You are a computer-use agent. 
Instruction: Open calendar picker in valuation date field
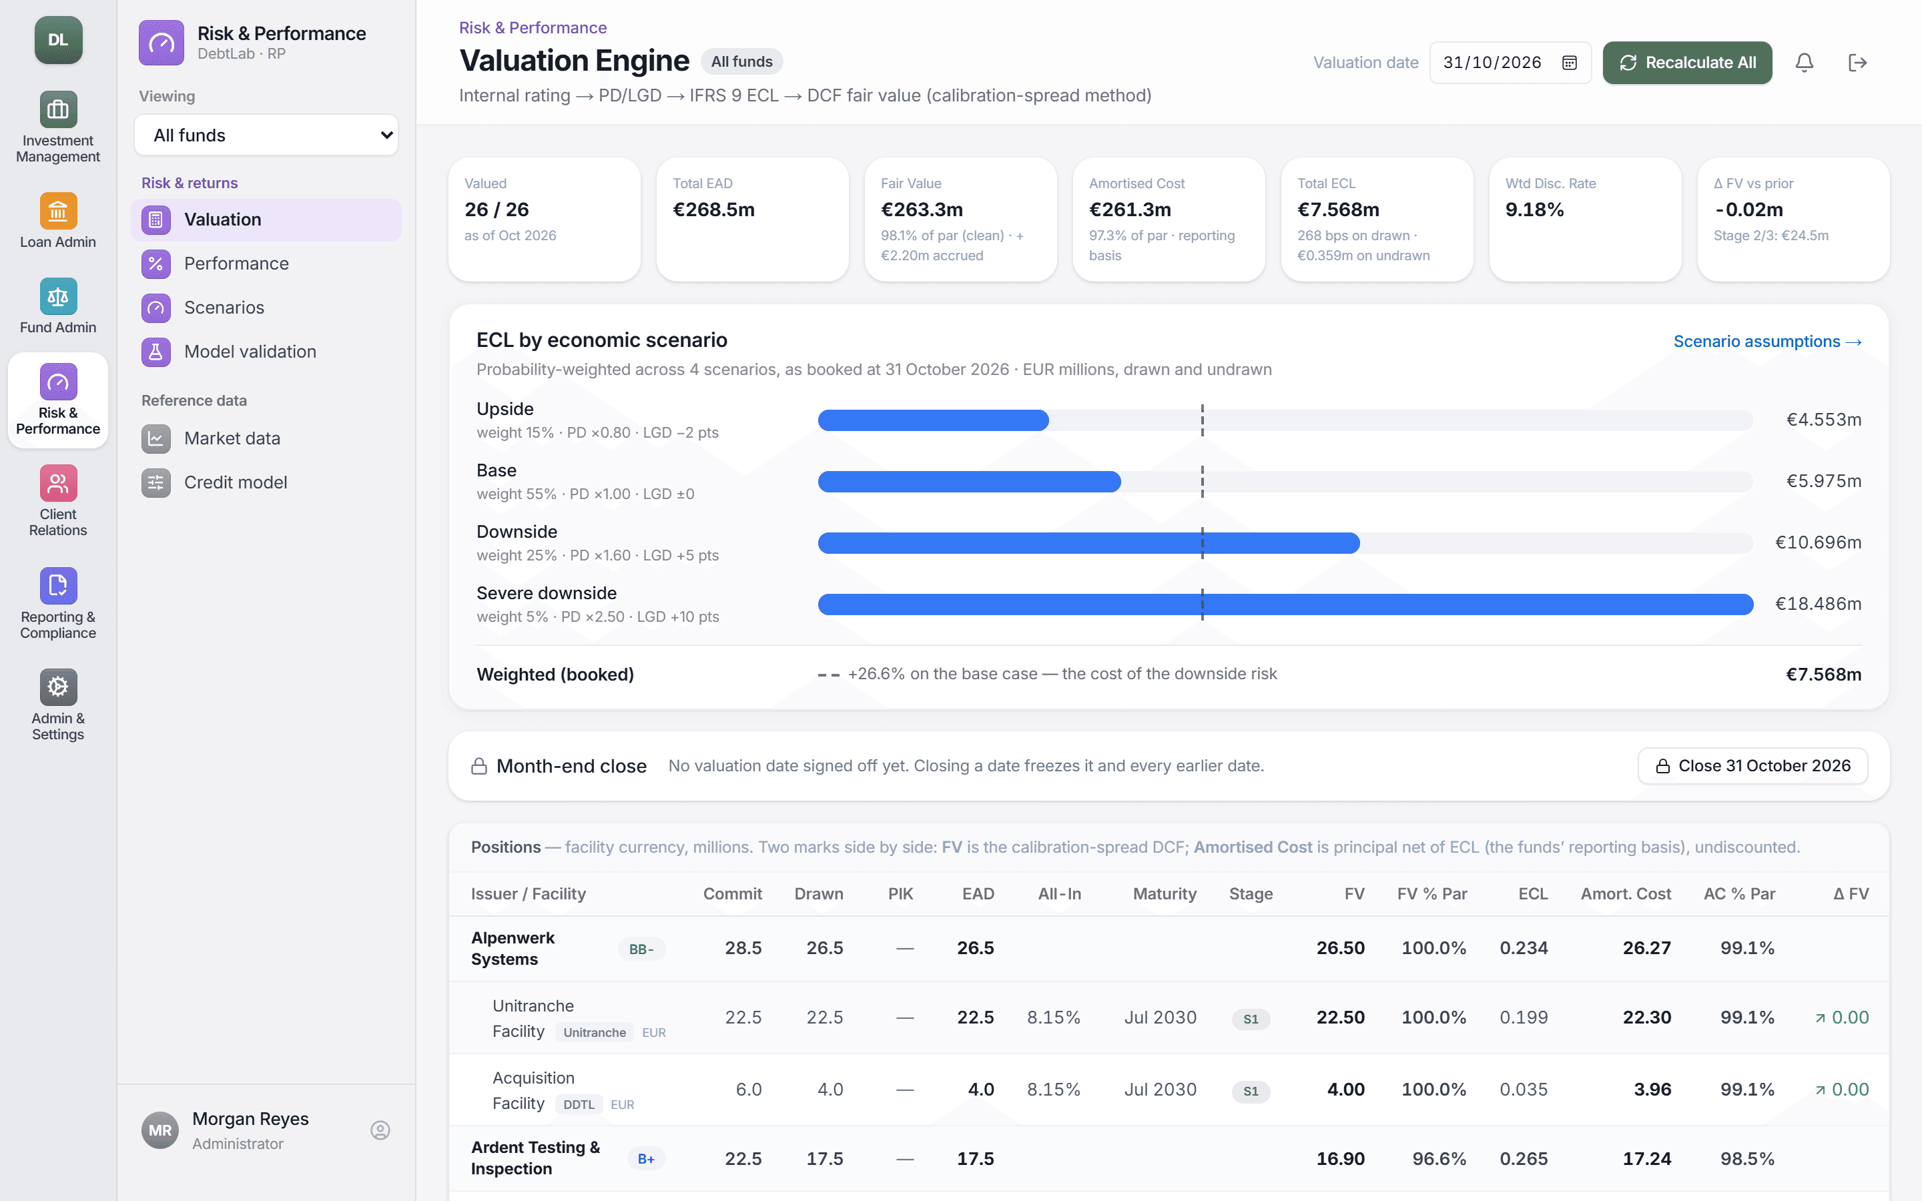pyautogui.click(x=1570, y=63)
